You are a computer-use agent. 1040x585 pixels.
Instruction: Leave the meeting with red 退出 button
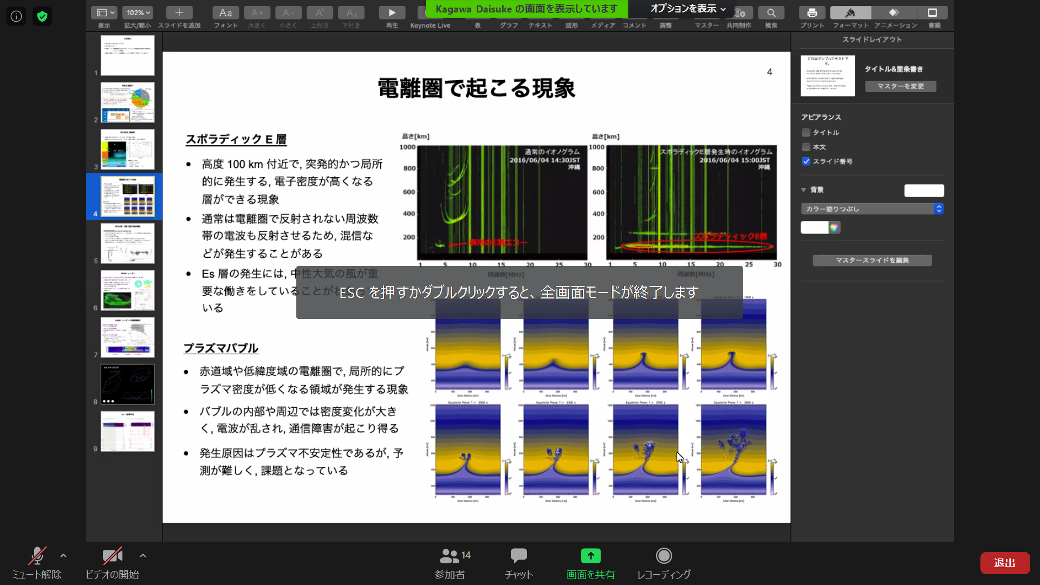1005,563
